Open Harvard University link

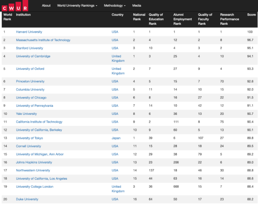29,32
